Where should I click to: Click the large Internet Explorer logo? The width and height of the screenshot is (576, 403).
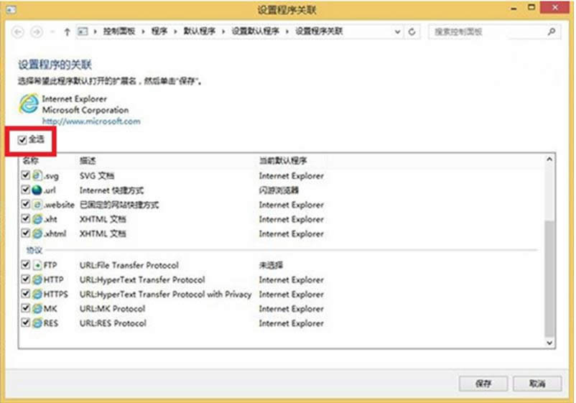click(29, 103)
